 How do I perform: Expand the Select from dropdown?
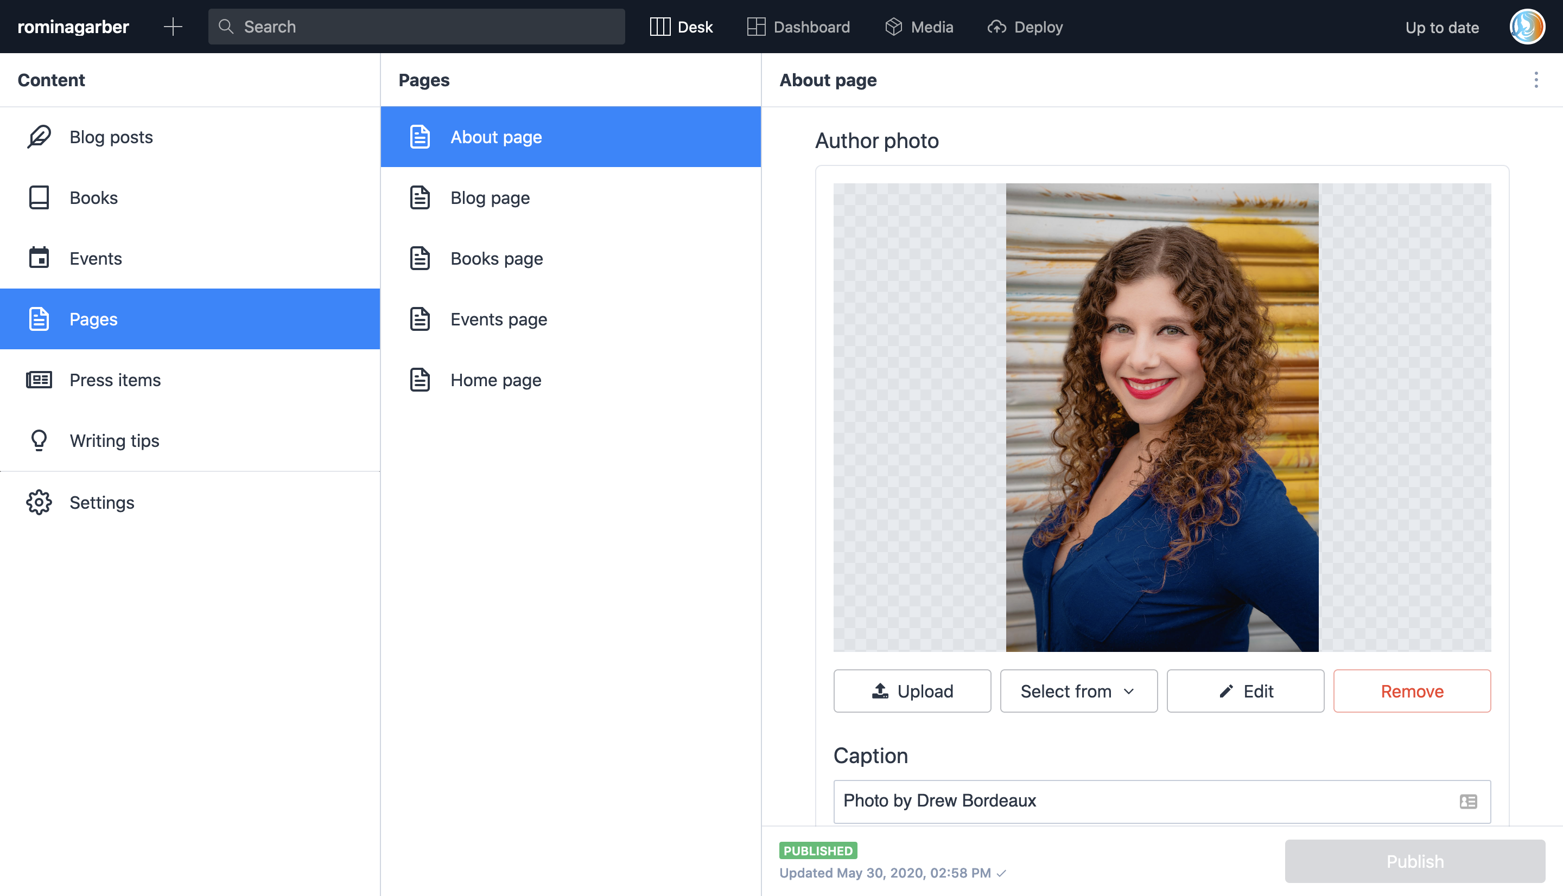point(1078,691)
